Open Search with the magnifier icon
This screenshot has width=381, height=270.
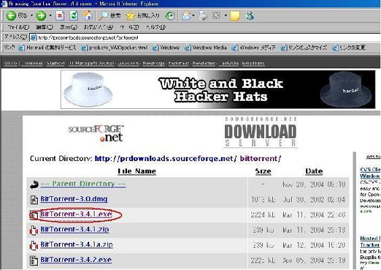click(103, 16)
